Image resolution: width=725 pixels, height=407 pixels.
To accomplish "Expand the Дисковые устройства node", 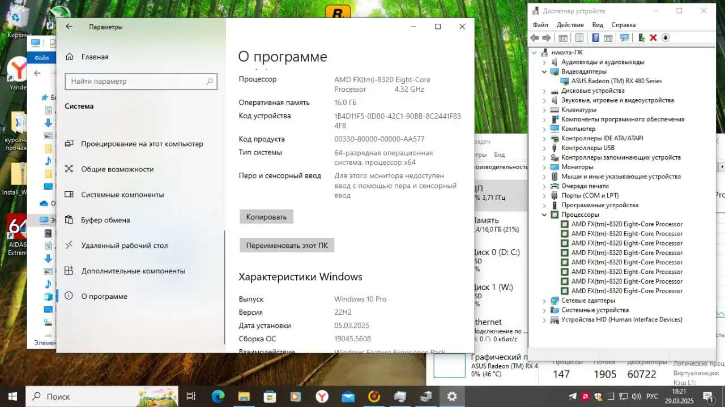I will (x=545, y=91).
